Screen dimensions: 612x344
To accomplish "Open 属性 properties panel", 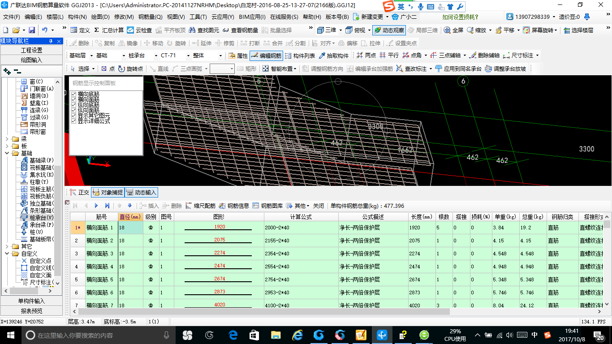I will 238,56.
